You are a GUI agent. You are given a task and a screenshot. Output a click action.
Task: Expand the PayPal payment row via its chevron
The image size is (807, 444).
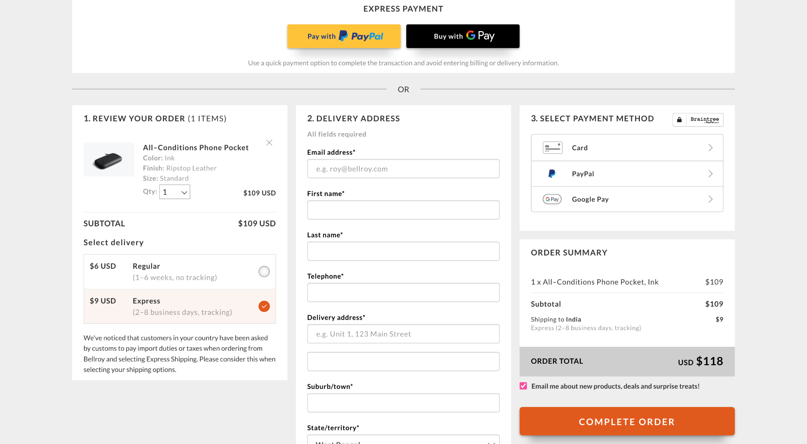point(710,174)
